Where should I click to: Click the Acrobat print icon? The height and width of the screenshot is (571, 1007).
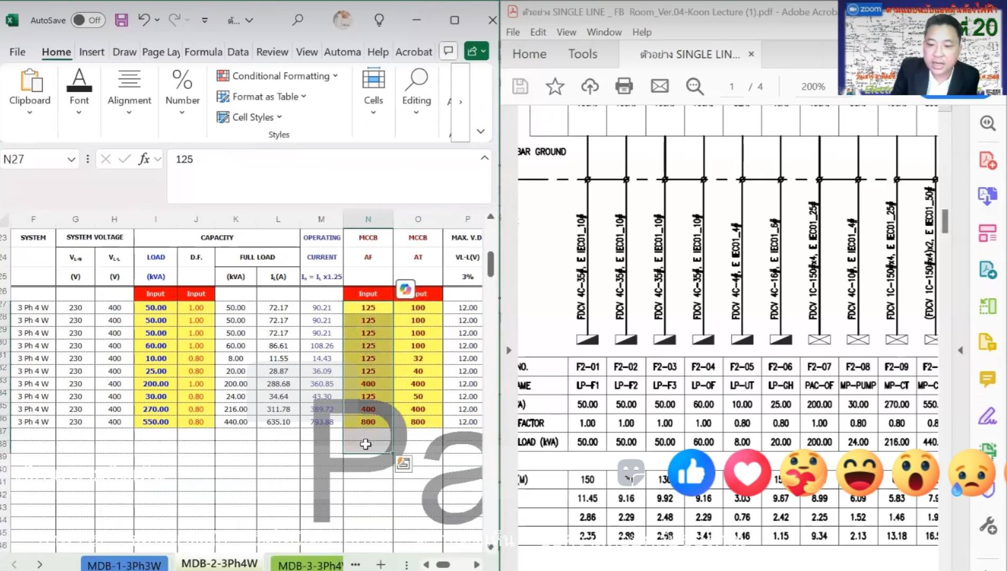[x=624, y=86]
